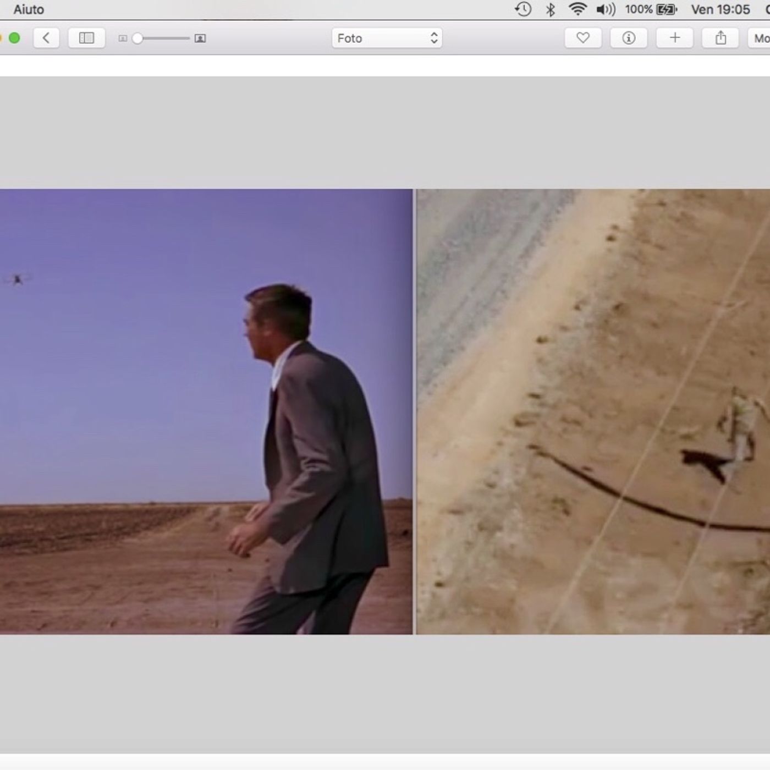Click the Bluetooth menu bar icon

coord(551,9)
